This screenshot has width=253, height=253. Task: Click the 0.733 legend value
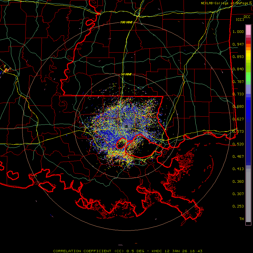pyautogui.click(x=238, y=94)
